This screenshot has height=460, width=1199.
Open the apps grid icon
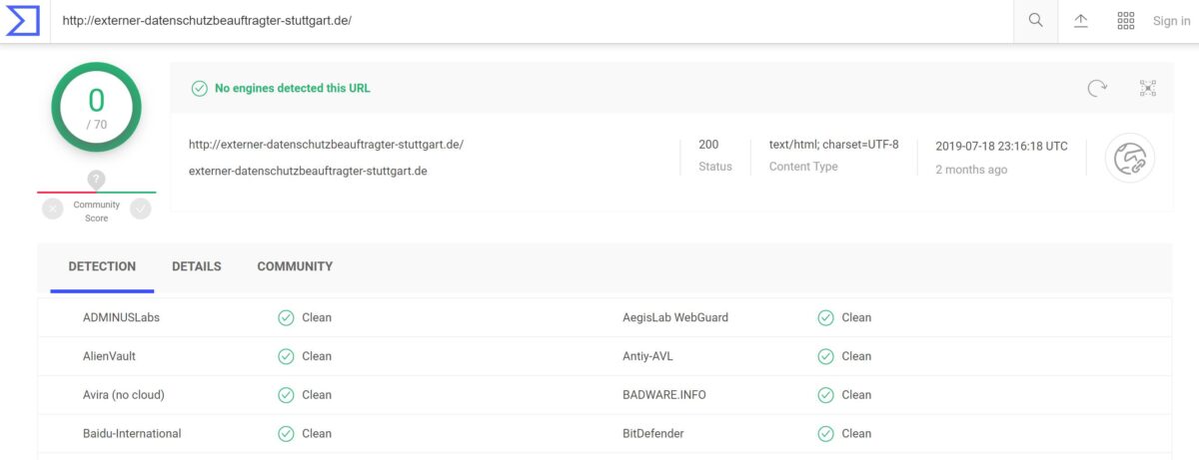[1125, 21]
